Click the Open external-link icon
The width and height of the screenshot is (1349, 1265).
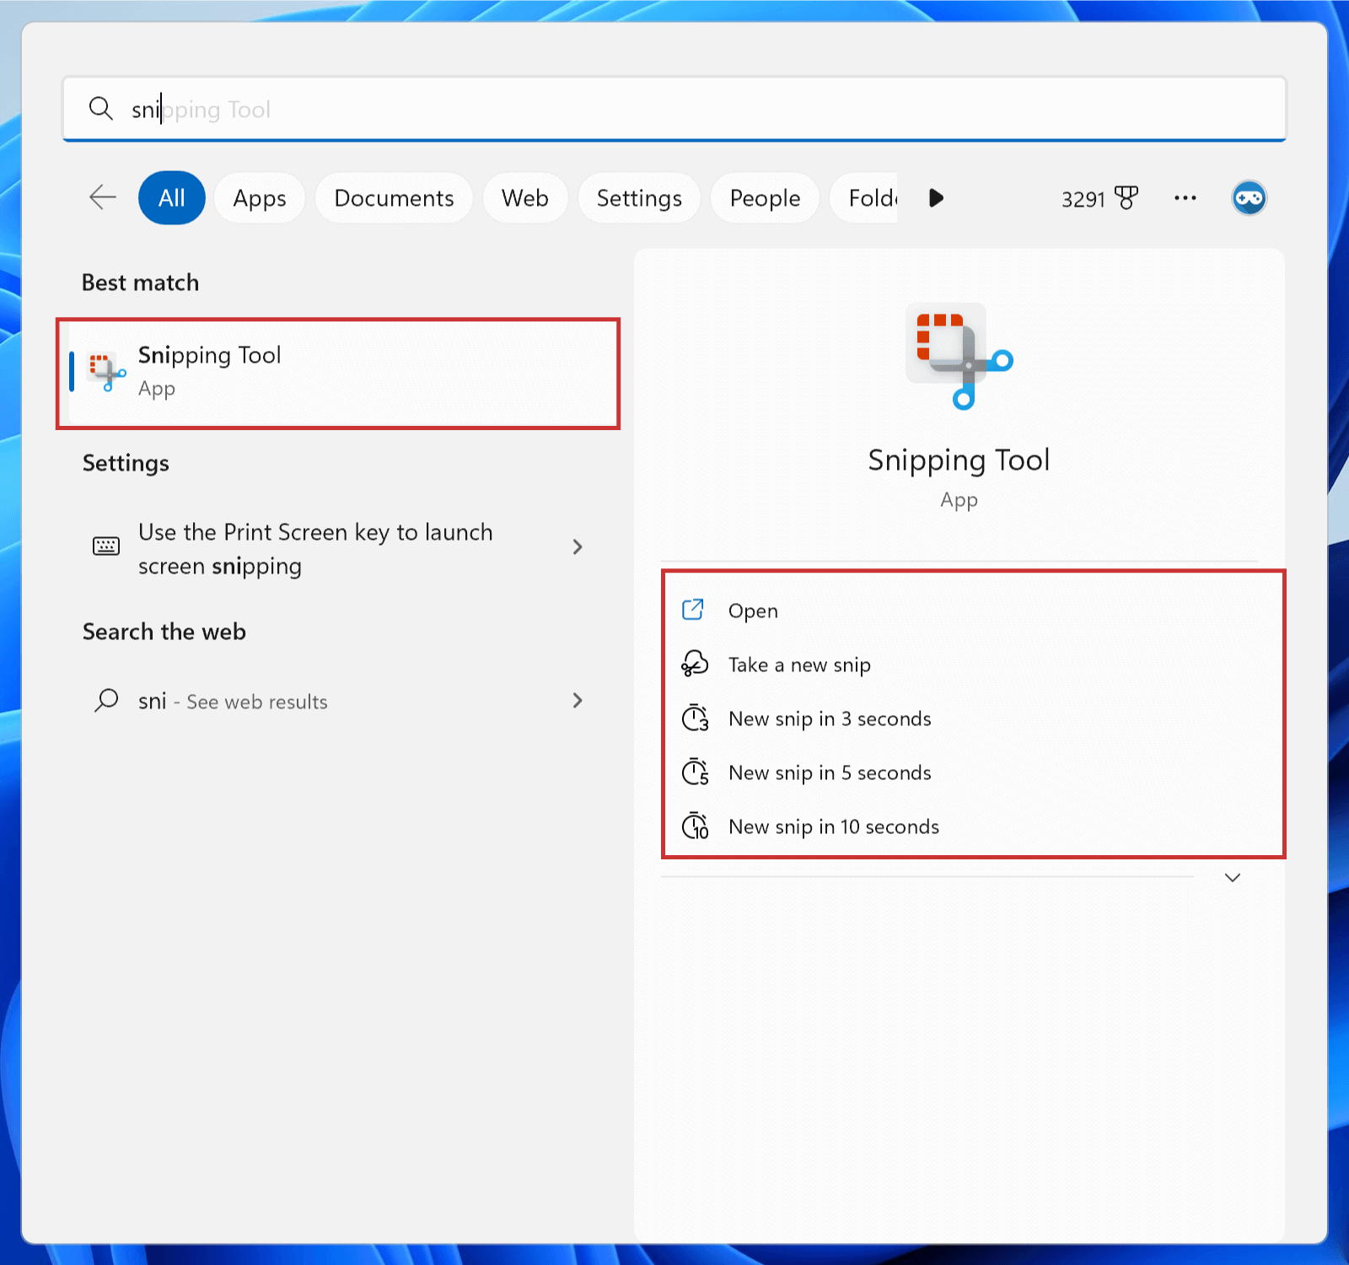[x=693, y=609]
